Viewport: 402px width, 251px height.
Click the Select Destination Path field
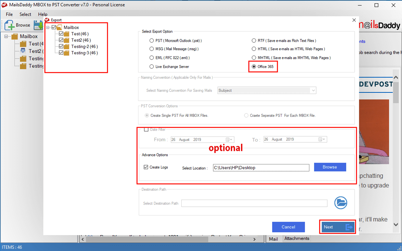(x=254, y=203)
